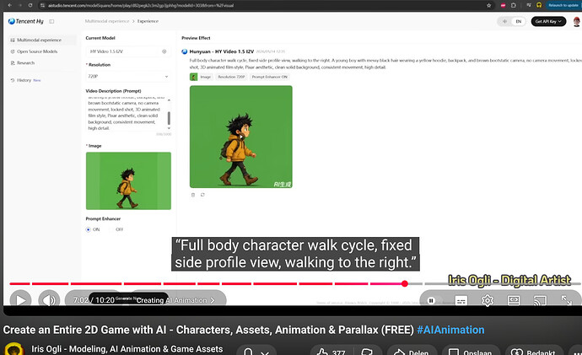Click the red scrubber knob on the progress bar
This screenshot has width=582, height=355.
pyautogui.click(x=405, y=284)
